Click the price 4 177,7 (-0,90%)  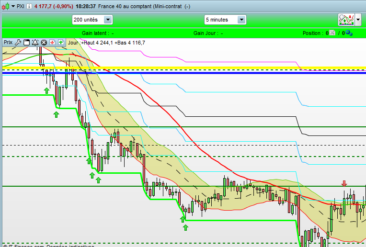pos(54,6)
